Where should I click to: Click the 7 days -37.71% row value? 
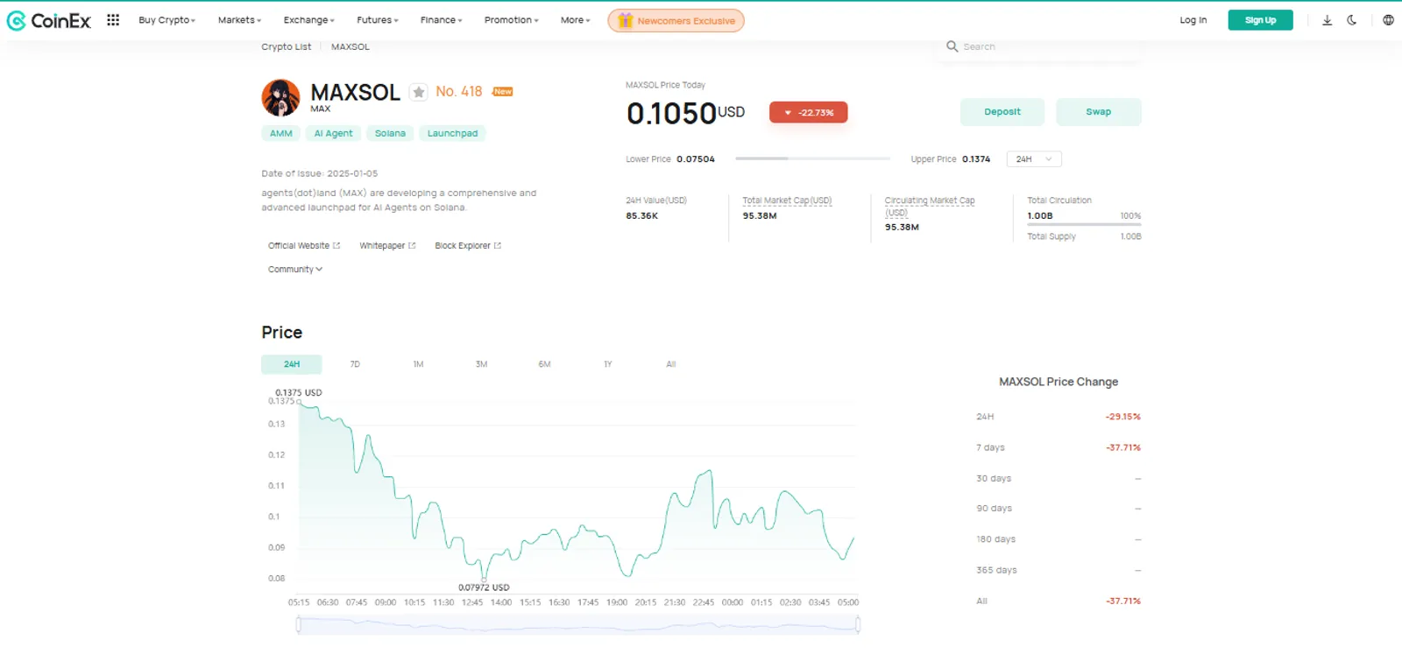pyautogui.click(x=1123, y=447)
